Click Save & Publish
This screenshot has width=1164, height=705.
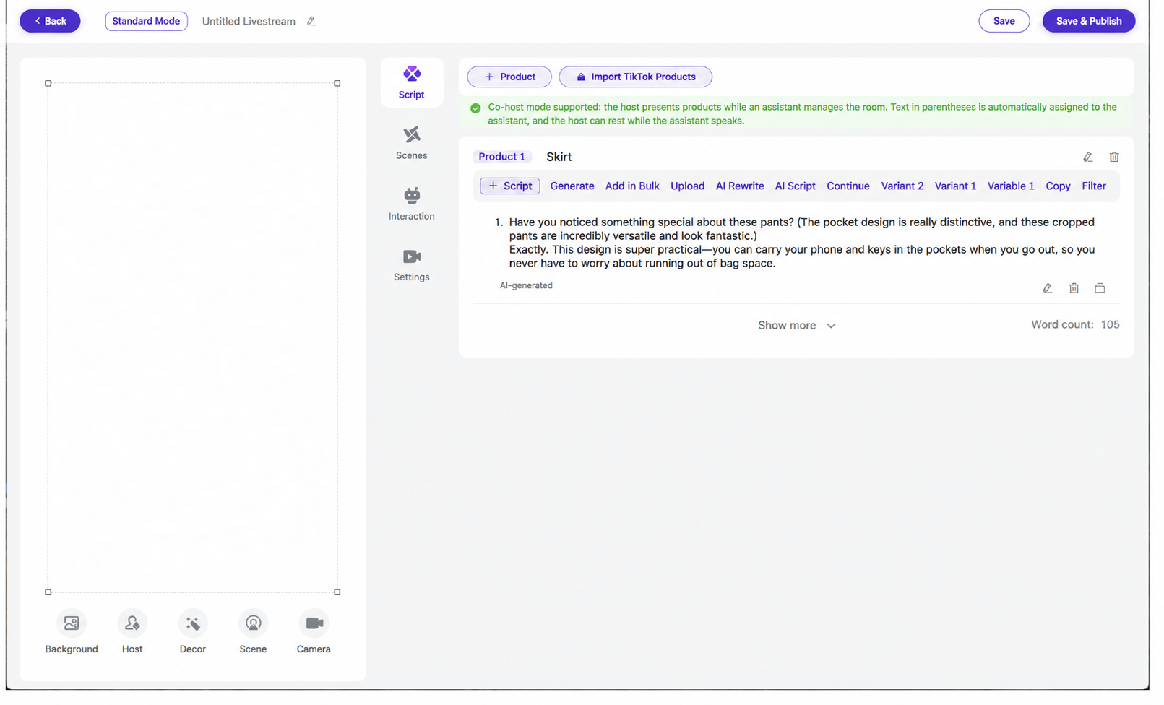coord(1088,21)
